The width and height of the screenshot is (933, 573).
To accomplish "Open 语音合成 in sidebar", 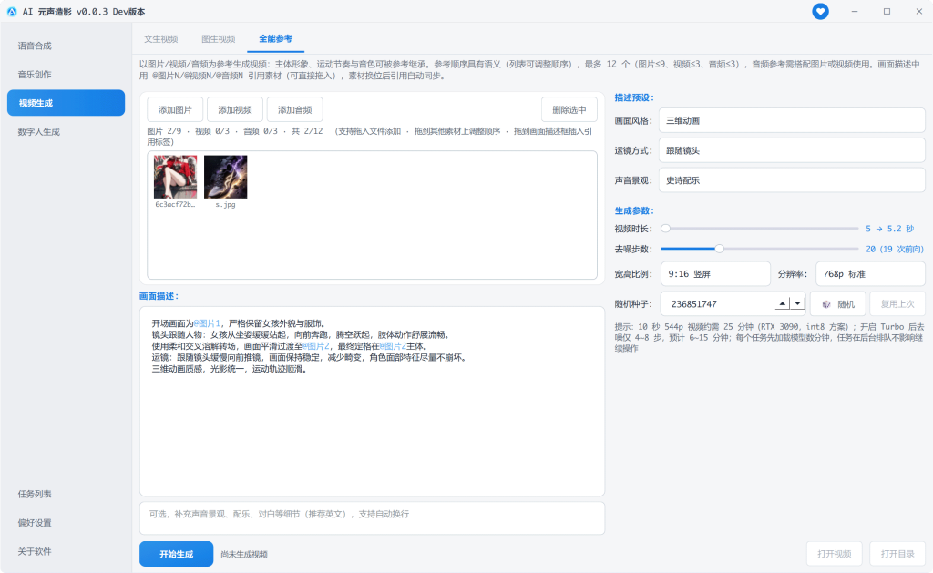I will tap(35, 46).
